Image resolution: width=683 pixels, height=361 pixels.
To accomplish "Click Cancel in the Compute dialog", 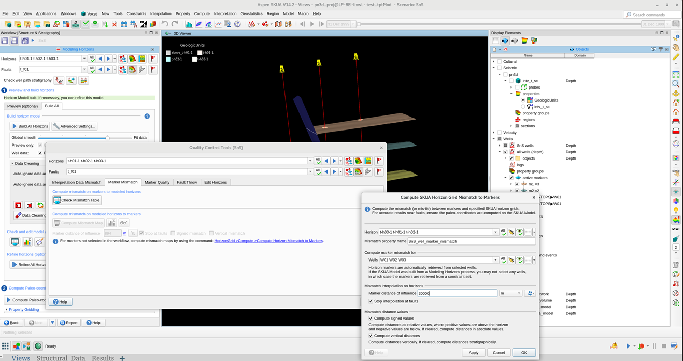I will [x=499, y=352].
